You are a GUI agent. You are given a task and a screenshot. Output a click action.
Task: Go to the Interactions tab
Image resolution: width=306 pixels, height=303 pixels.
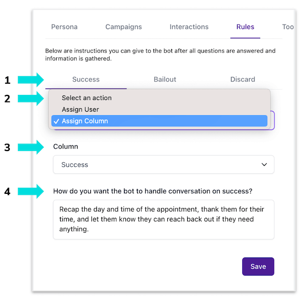coord(189,27)
